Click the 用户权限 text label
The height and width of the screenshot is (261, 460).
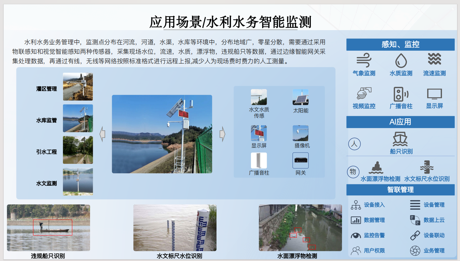[x=374, y=251]
